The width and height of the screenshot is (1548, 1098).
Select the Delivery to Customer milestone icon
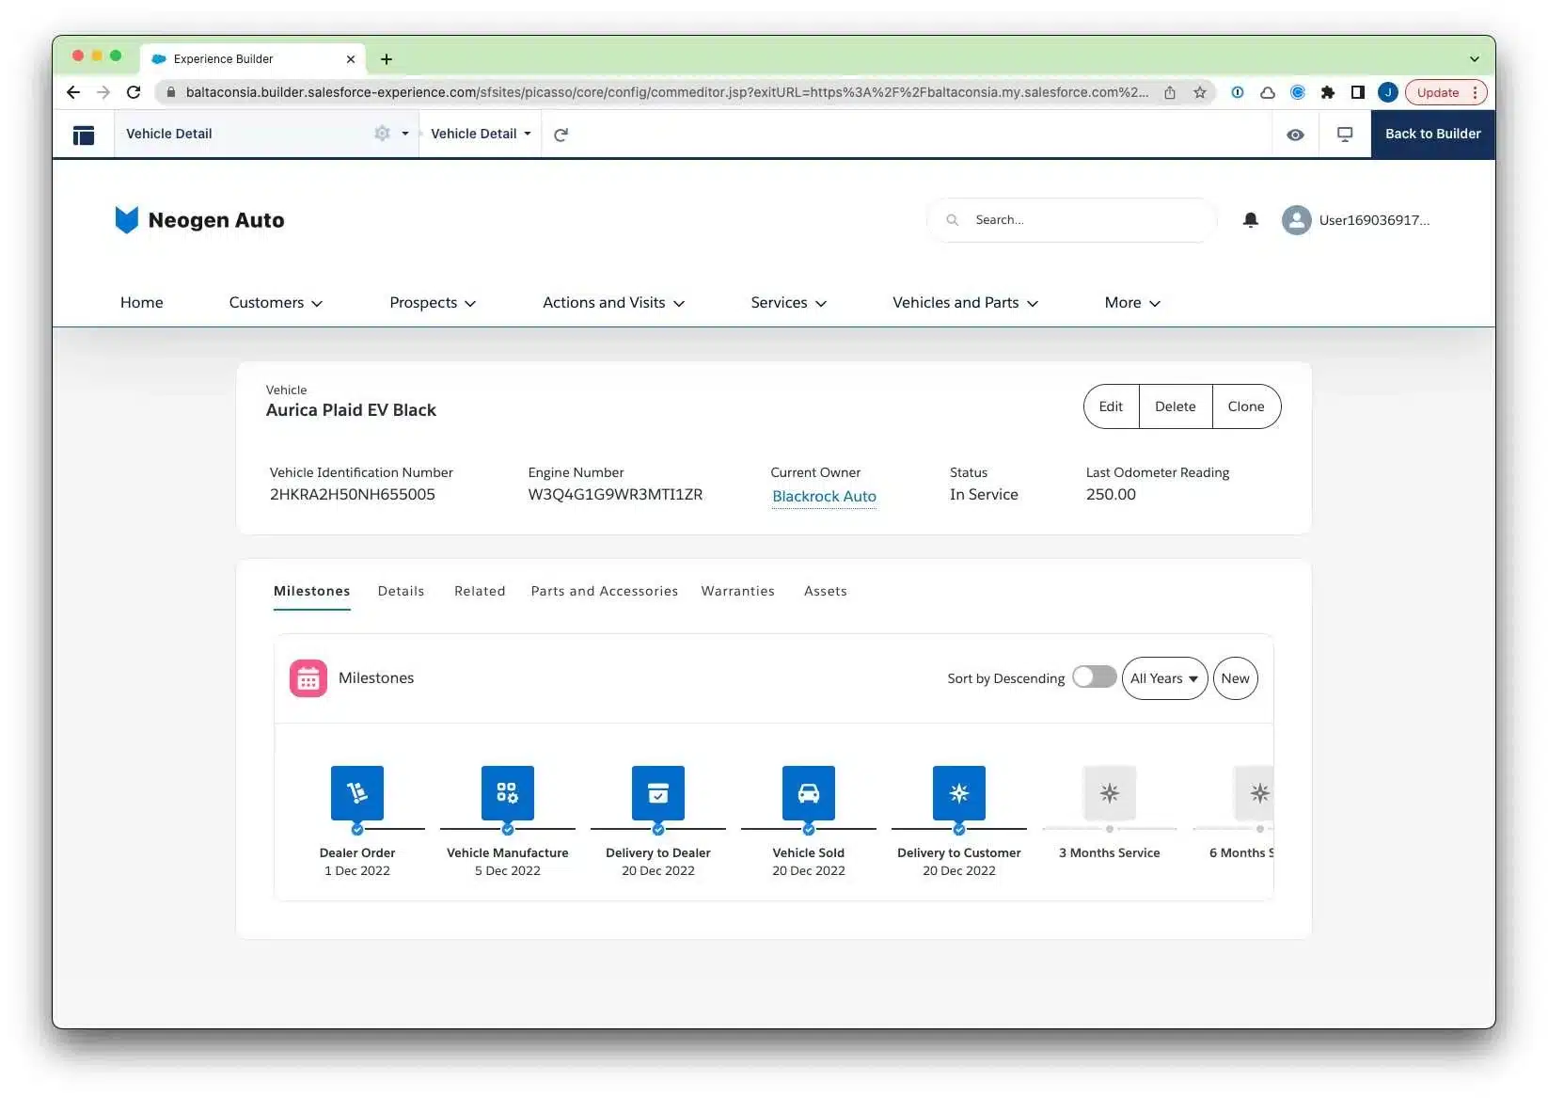click(958, 792)
